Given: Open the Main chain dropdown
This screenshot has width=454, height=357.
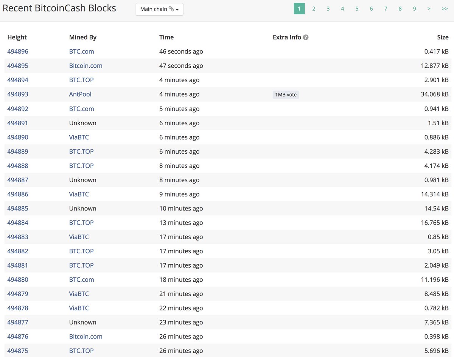Looking at the screenshot, I should click(x=159, y=9).
